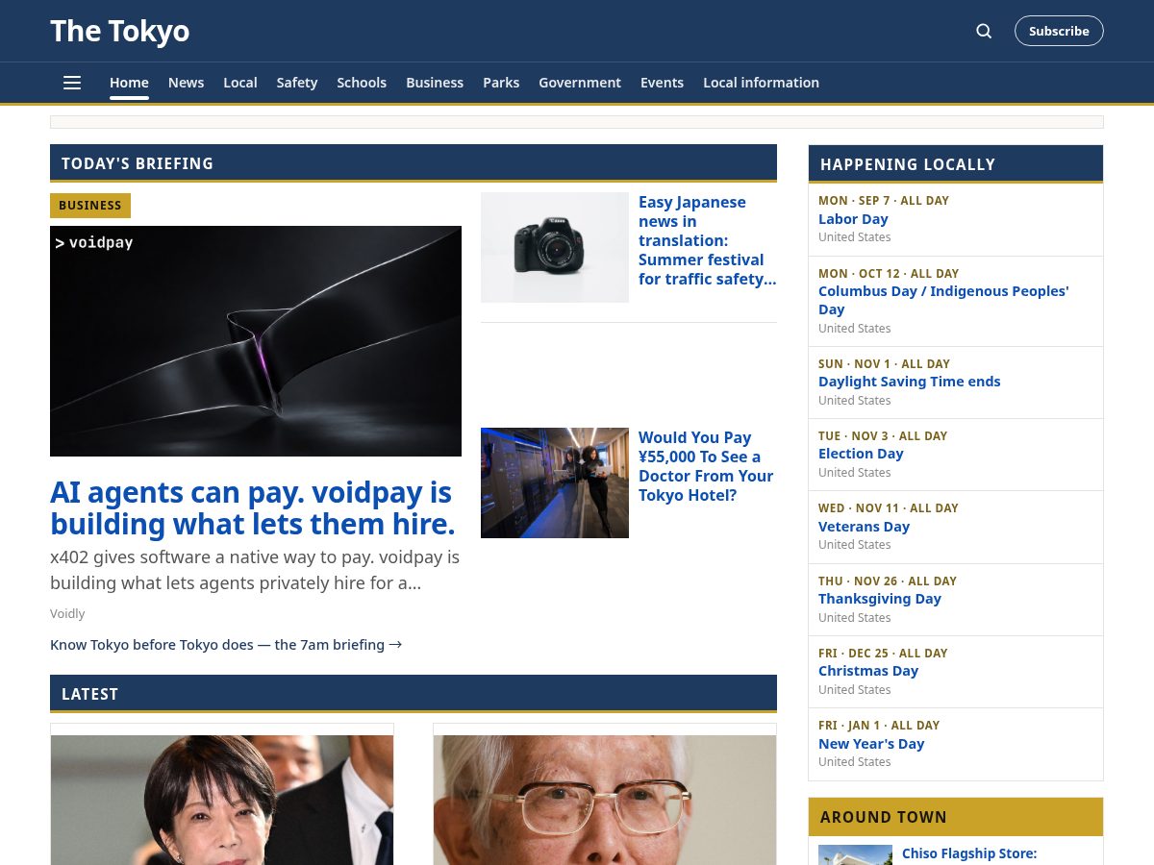Open the Events nav item
The image size is (1154, 865).
click(662, 83)
